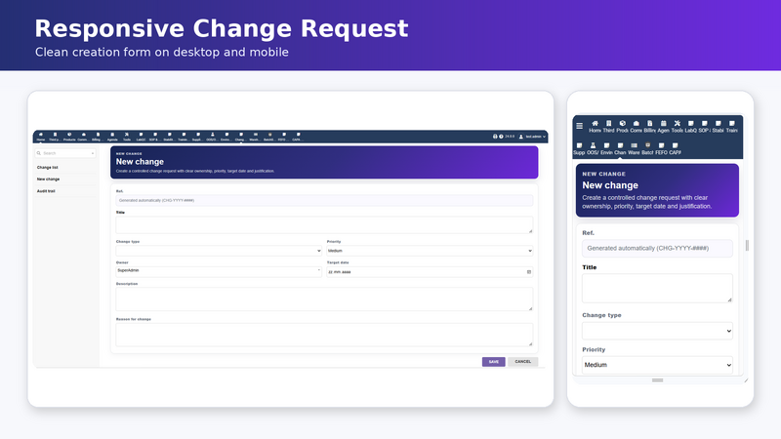781x439 pixels.
Task: Open the hamburger menu in mobile view
Action: point(579,126)
